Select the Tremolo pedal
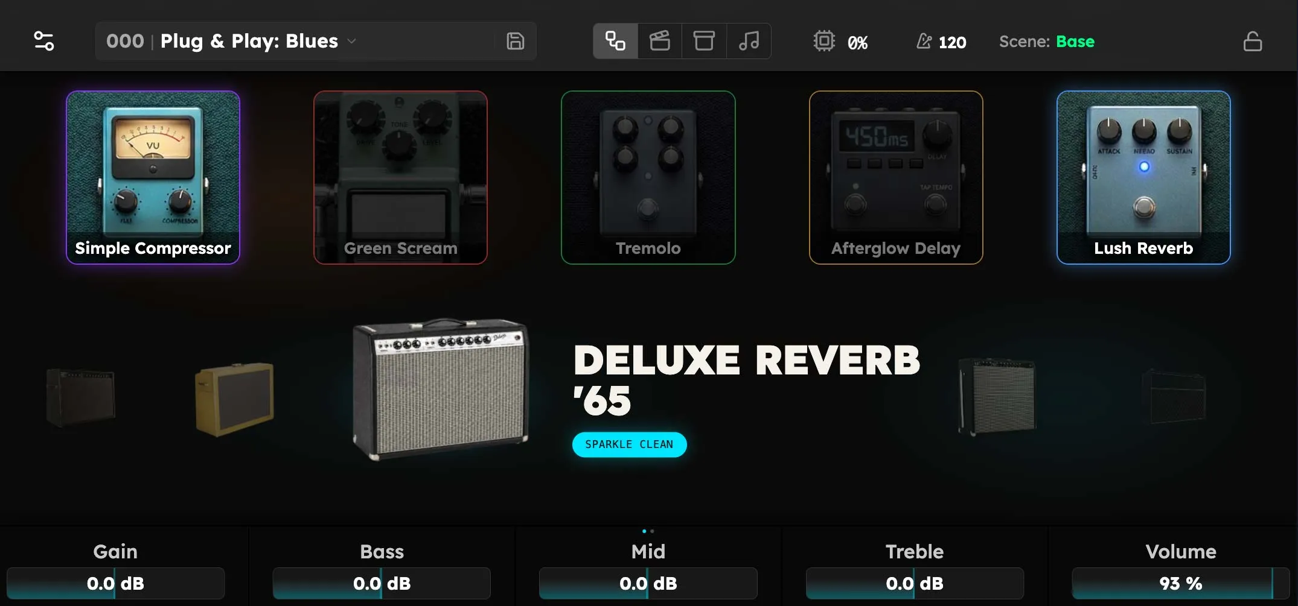 point(648,177)
